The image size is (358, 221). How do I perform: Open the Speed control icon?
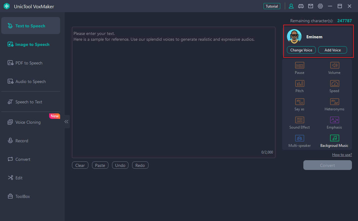334,84
